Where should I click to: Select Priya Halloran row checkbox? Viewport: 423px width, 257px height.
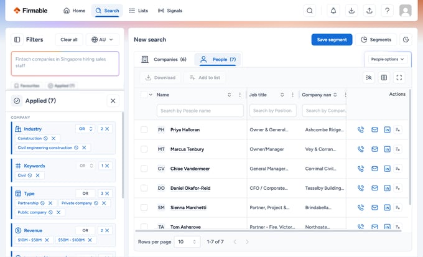coord(144,130)
